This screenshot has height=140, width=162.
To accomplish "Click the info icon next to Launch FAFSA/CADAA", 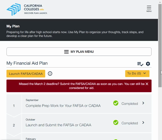I will pos(50,73).
